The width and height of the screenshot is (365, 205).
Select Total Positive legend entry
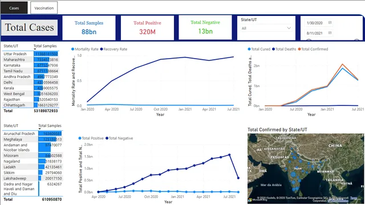tap(91, 138)
